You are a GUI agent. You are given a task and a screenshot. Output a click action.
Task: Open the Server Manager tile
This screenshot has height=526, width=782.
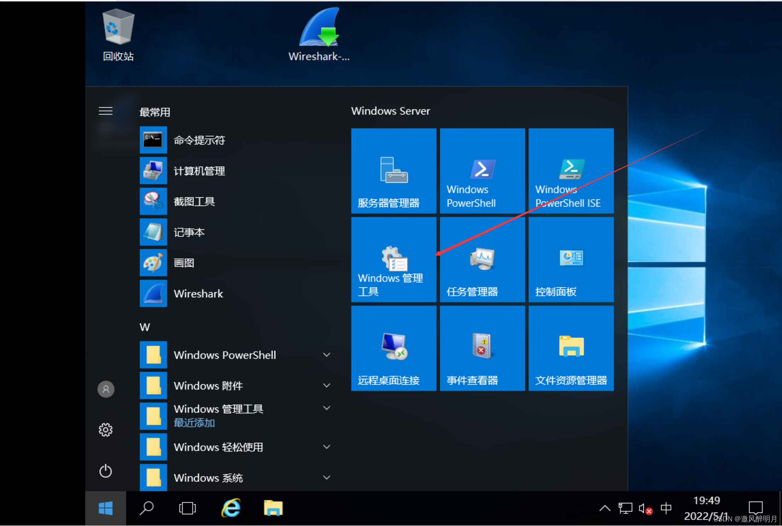pyautogui.click(x=393, y=171)
